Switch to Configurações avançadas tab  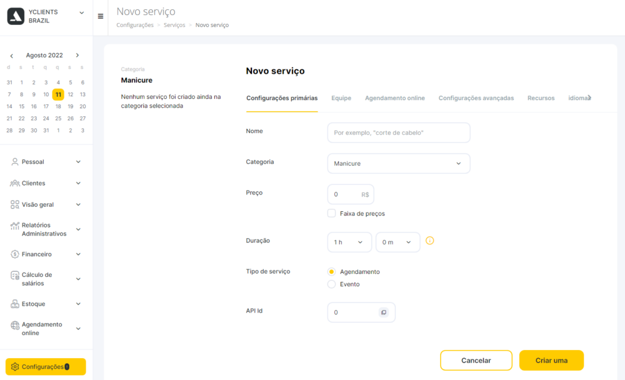point(476,98)
